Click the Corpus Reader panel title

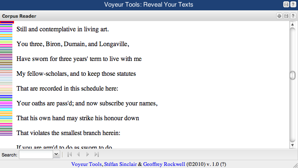click(x=19, y=16)
